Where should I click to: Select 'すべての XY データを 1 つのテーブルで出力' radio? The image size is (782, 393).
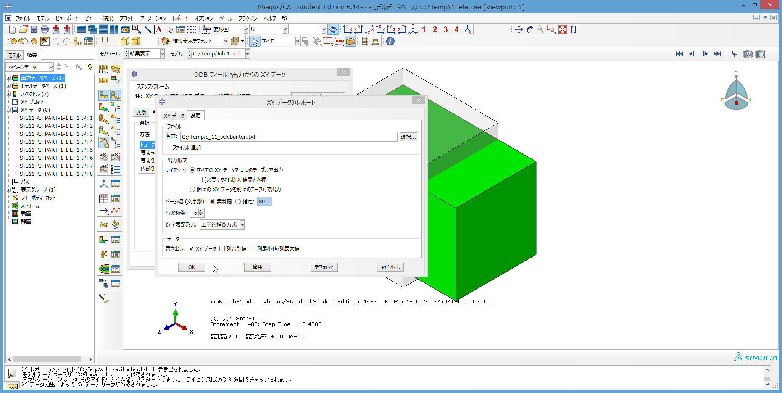(x=192, y=170)
